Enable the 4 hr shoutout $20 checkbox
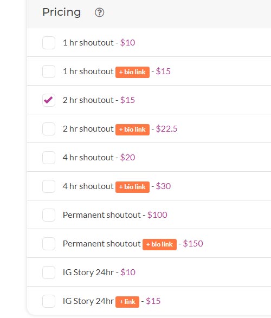Viewport: 271px width, 318px height. coord(49,158)
